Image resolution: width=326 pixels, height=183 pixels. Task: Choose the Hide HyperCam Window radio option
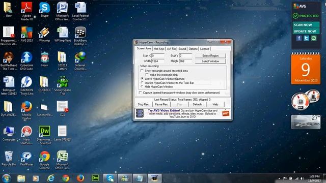coord(142,86)
